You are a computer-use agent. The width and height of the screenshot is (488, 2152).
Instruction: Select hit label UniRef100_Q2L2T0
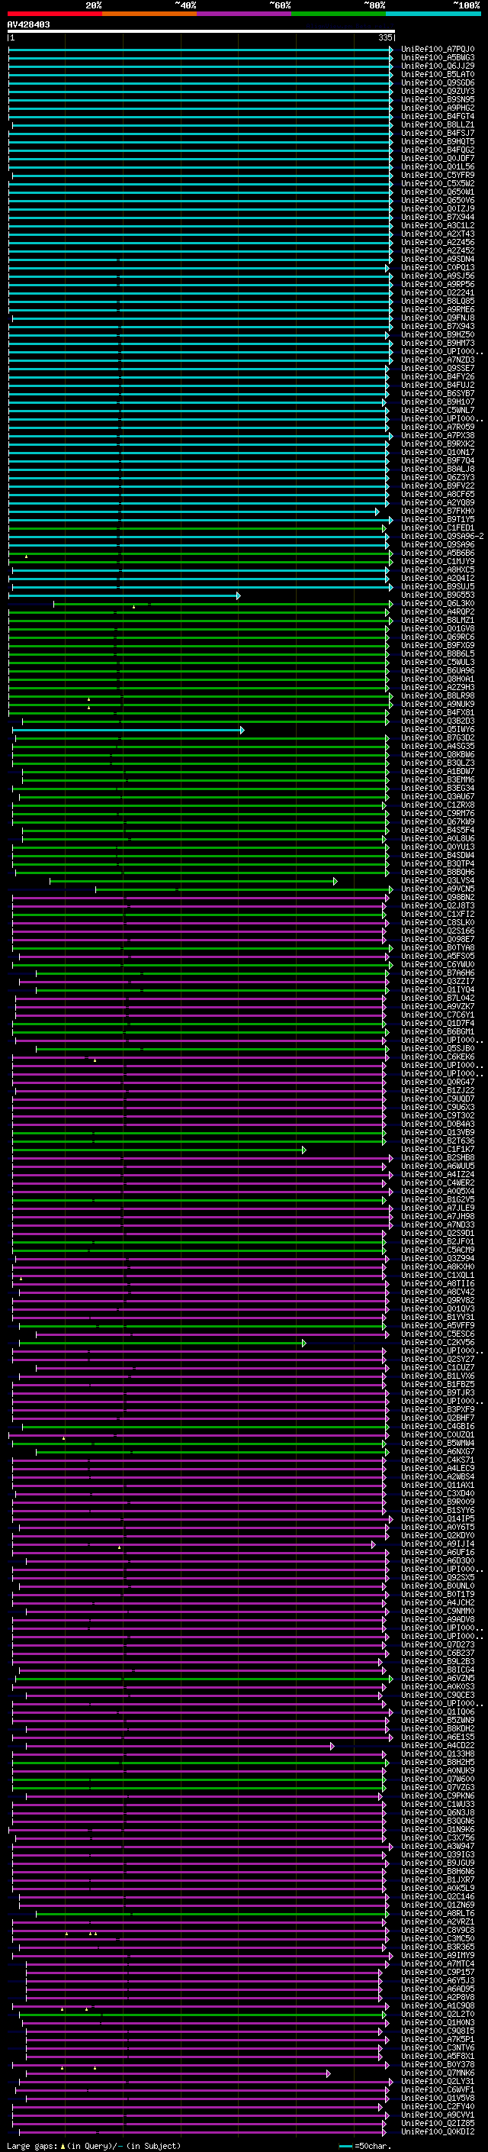coord(438,2014)
